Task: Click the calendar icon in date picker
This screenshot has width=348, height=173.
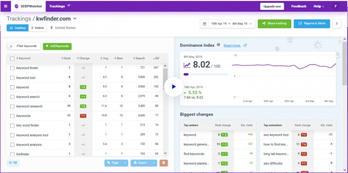Action: pyautogui.click(x=204, y=24)
